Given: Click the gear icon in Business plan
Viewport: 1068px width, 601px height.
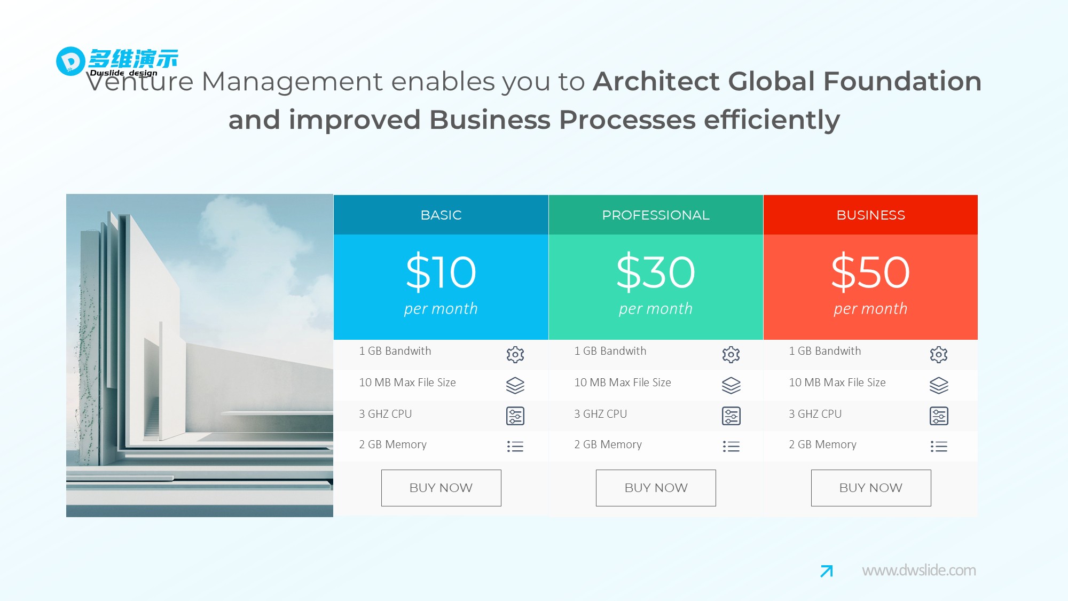Looking at the screenshot, I should pos(938,354).
